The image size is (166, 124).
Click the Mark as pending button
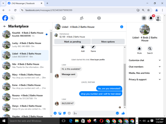(72, 42)
